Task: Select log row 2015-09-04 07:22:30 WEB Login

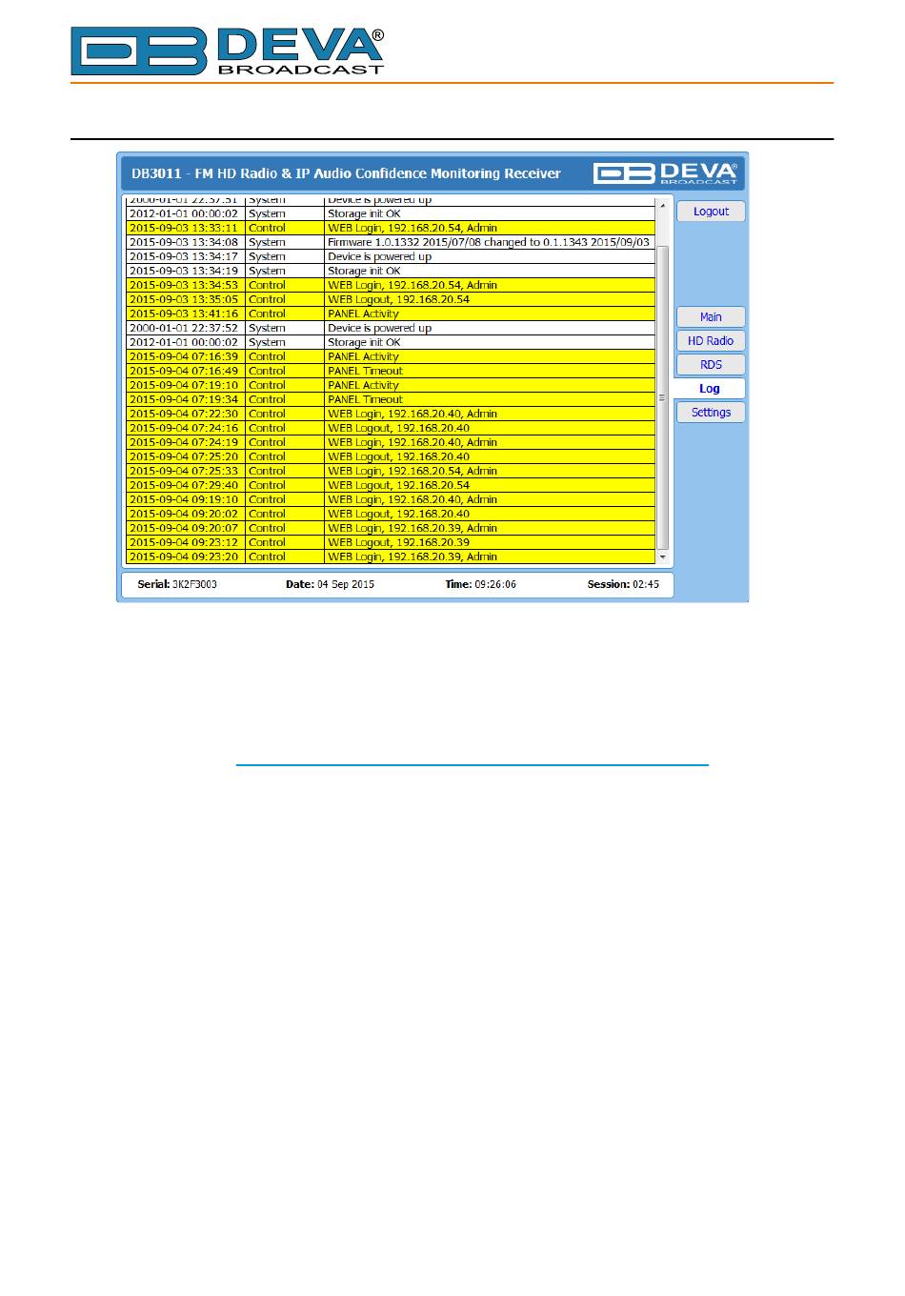Action: 391,414
